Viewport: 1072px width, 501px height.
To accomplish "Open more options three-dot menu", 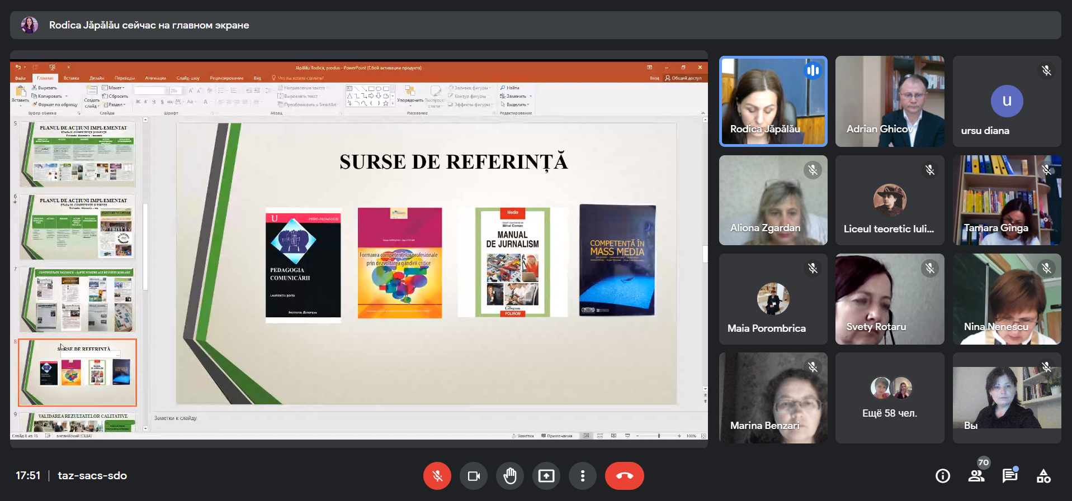I will tap(583, 476).
